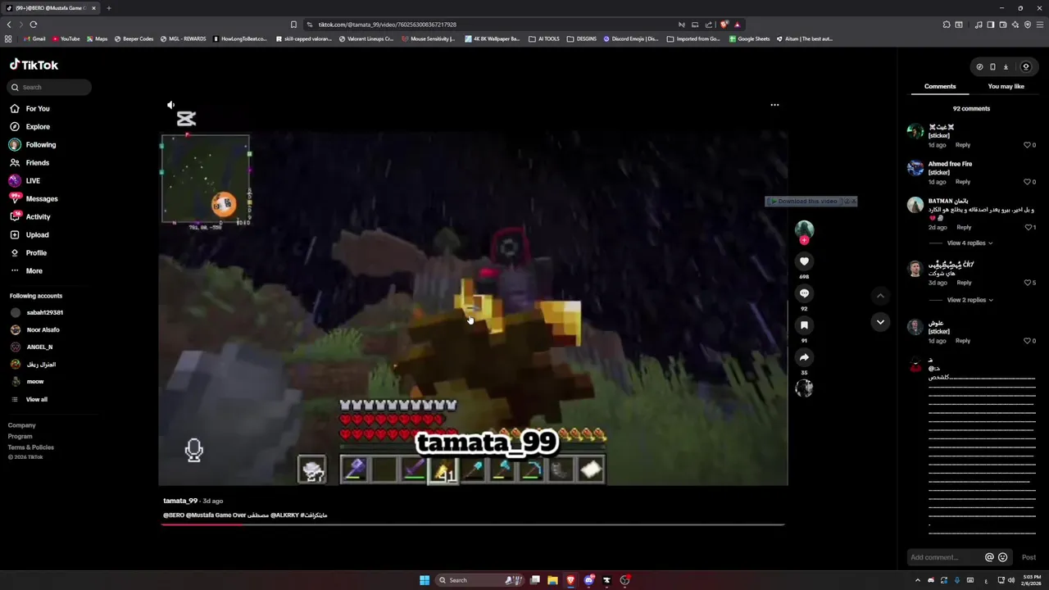Reply to the BATMAN comment
1049x590 pixels.
click(964, 227)
